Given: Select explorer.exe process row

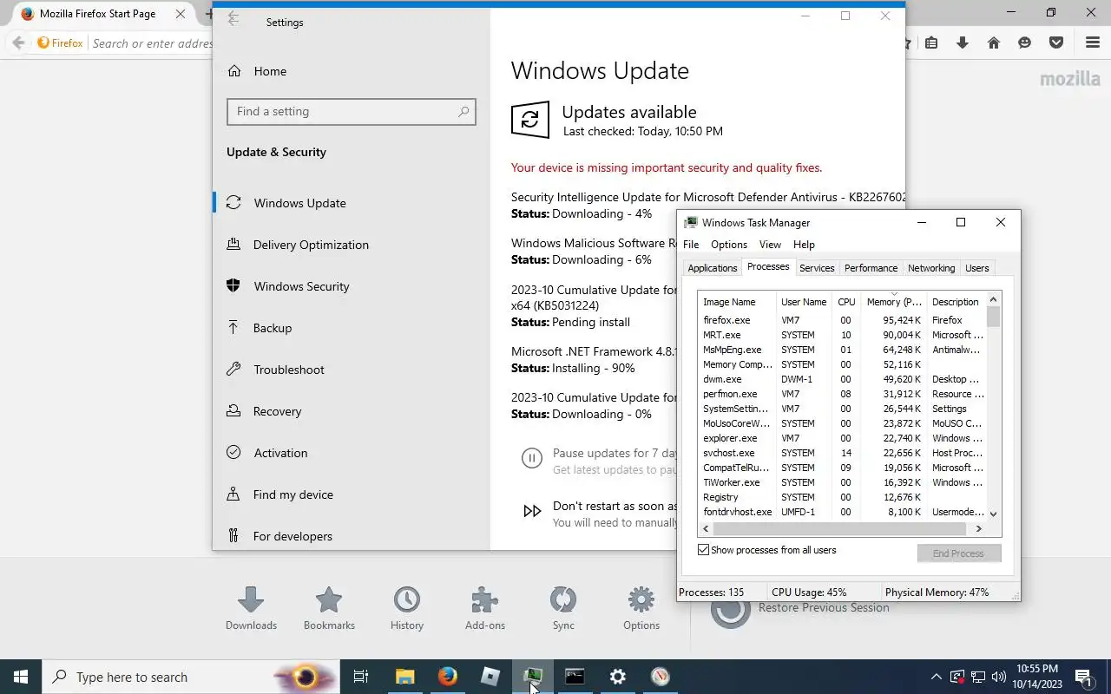Looking at the screenshot, I should [842, 438].
